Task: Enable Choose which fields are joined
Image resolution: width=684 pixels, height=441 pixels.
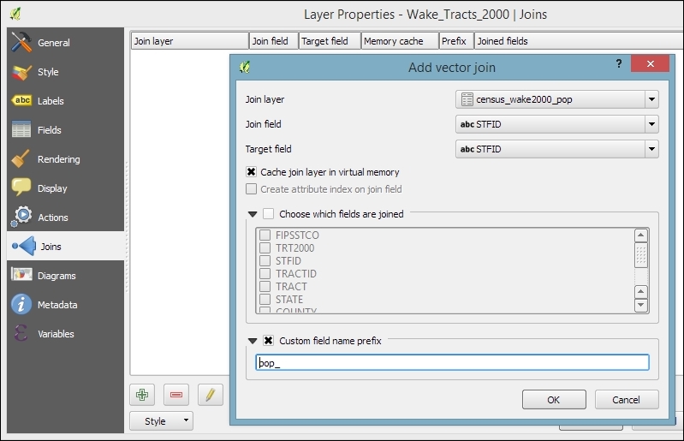Action: (268, 214)
